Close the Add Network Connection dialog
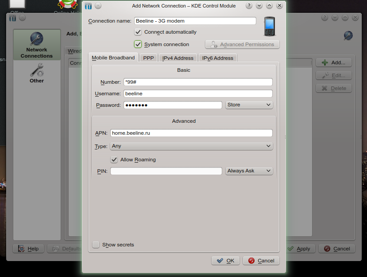This screenshot has width=367, height=277. 279,6
